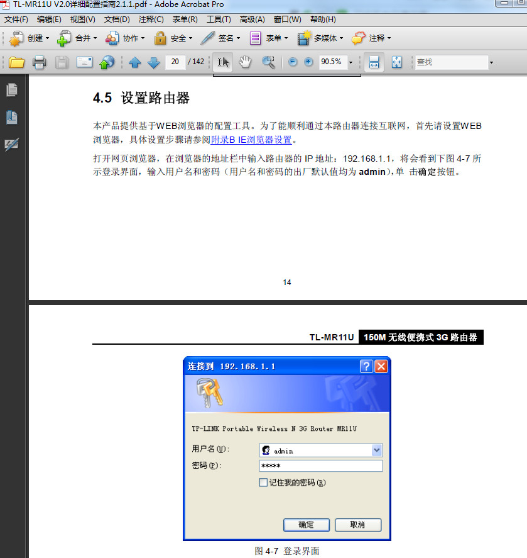Go to next page with down arrow

(153, 63)
